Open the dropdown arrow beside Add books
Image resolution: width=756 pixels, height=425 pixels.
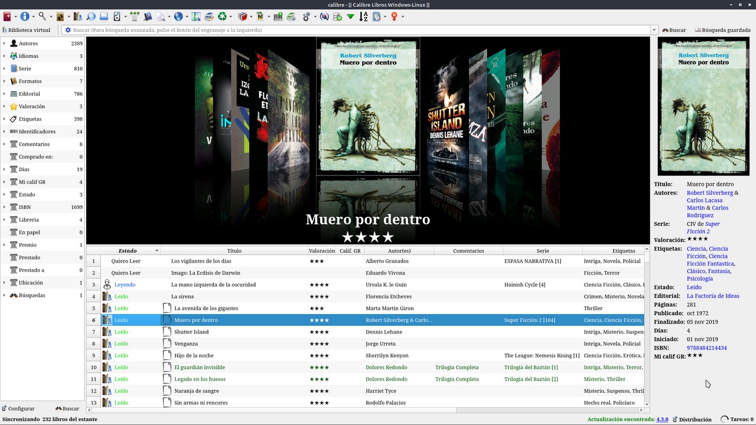[15, 17]
